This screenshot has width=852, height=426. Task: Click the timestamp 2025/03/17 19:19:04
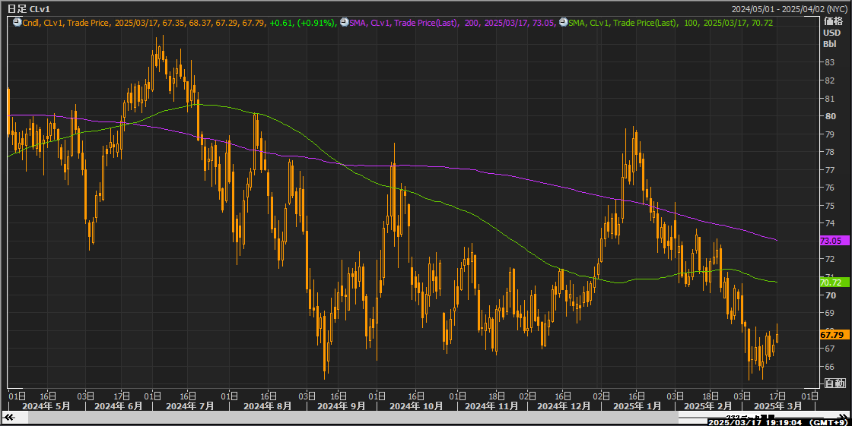coord(756,422)
